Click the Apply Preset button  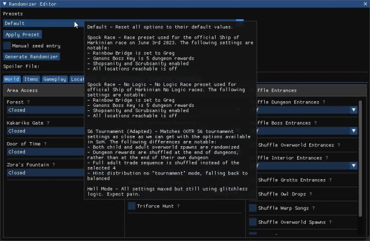(x=23, y=35)
